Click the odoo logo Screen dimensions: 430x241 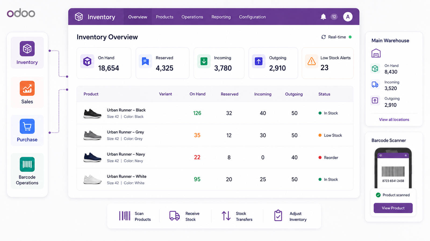(21, 13)
